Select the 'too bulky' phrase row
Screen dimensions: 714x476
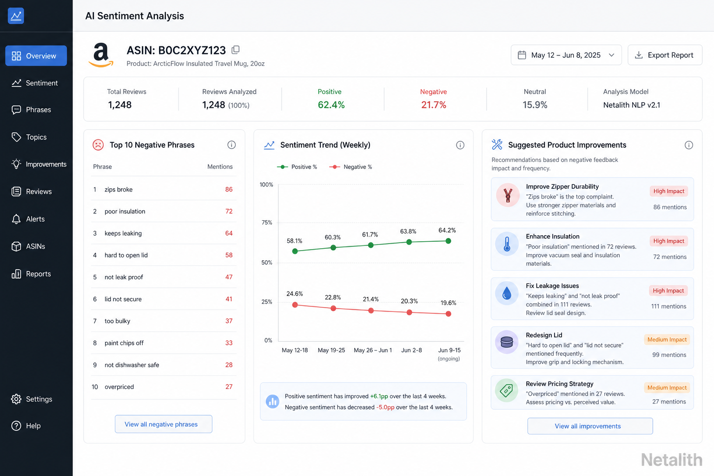(x=164, y=321)
